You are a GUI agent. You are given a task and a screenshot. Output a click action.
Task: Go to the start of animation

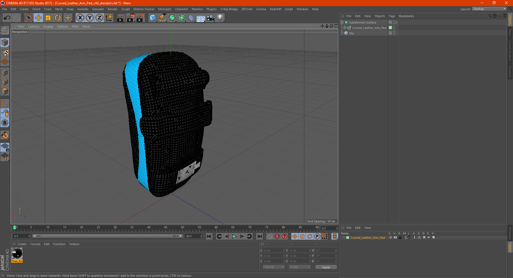[209, 236]
